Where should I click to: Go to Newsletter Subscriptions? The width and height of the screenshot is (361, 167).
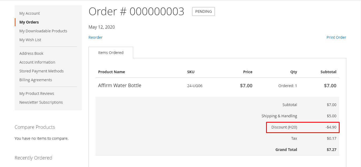coord(41,102)
